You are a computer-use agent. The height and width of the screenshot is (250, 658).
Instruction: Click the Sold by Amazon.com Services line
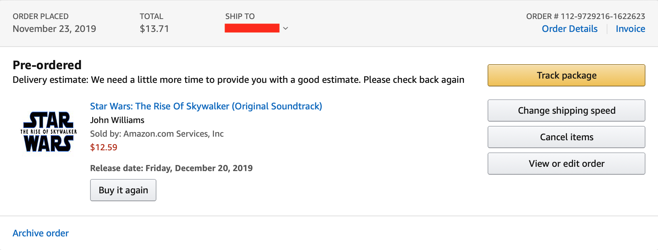(157, 134)
